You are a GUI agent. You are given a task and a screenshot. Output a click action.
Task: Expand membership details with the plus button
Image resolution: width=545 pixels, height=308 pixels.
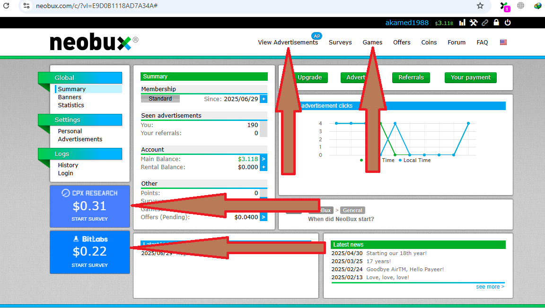click(264, 99)
